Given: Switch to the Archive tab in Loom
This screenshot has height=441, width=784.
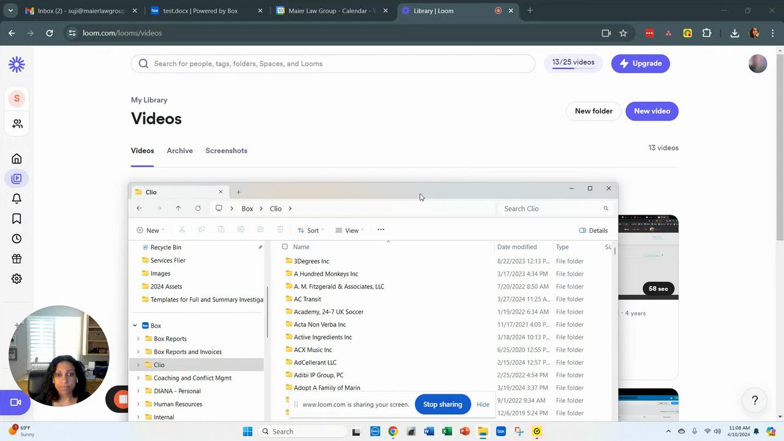Looking at the screenshot, I should [x=179, y=151].
